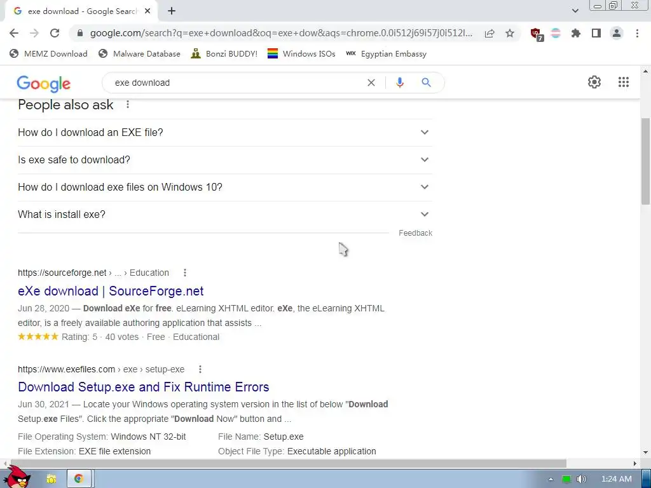Click the vertical page scrollbar thumb

(645, 161)
